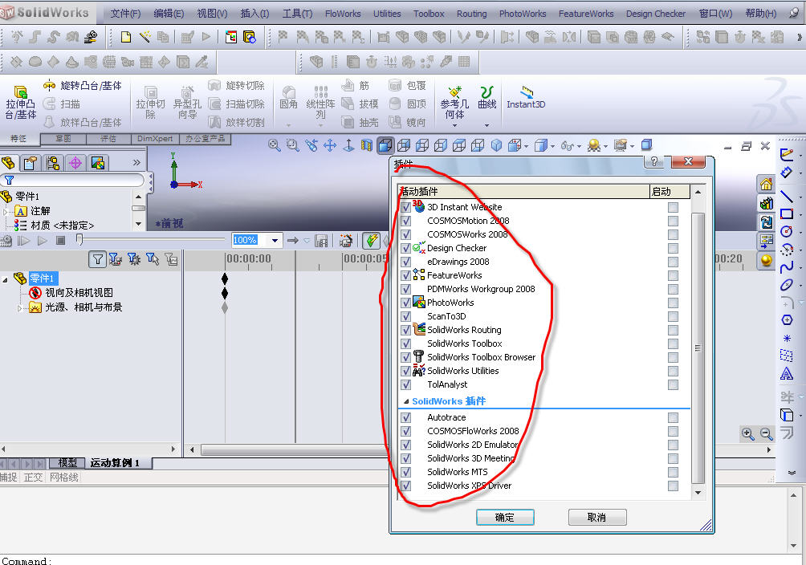Open the PhotoWorks menu
The image size is (806, 565).
pos(523,14)
